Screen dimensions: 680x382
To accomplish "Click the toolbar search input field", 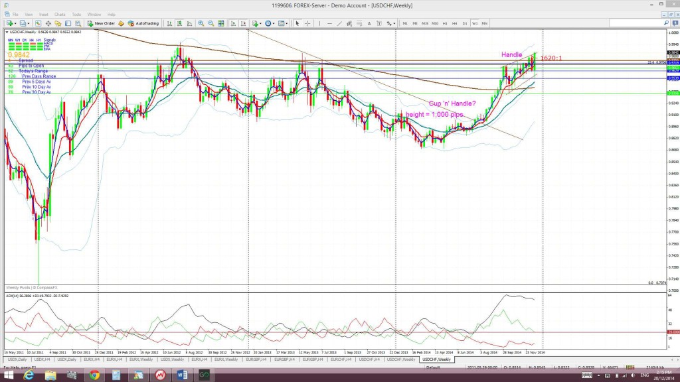I will coord(636,23).
